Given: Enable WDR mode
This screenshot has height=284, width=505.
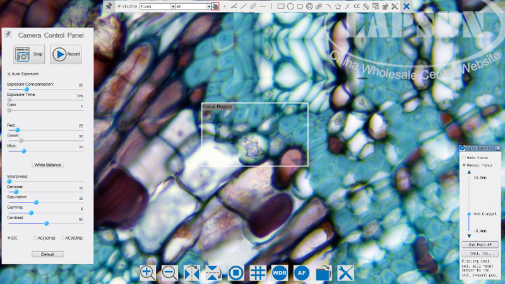Looking at the screenshot, I should point(280,273).
